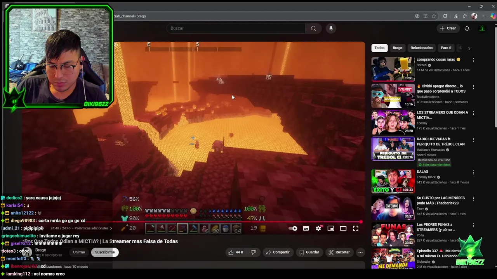497x279 pixels.
Task: Open browser extensions puzzle icon
Action: (x=445, y=16)
